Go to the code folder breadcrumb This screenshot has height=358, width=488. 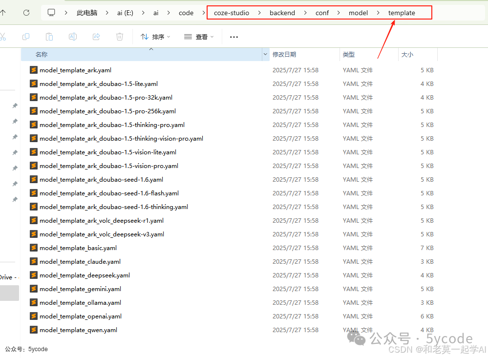186,13
